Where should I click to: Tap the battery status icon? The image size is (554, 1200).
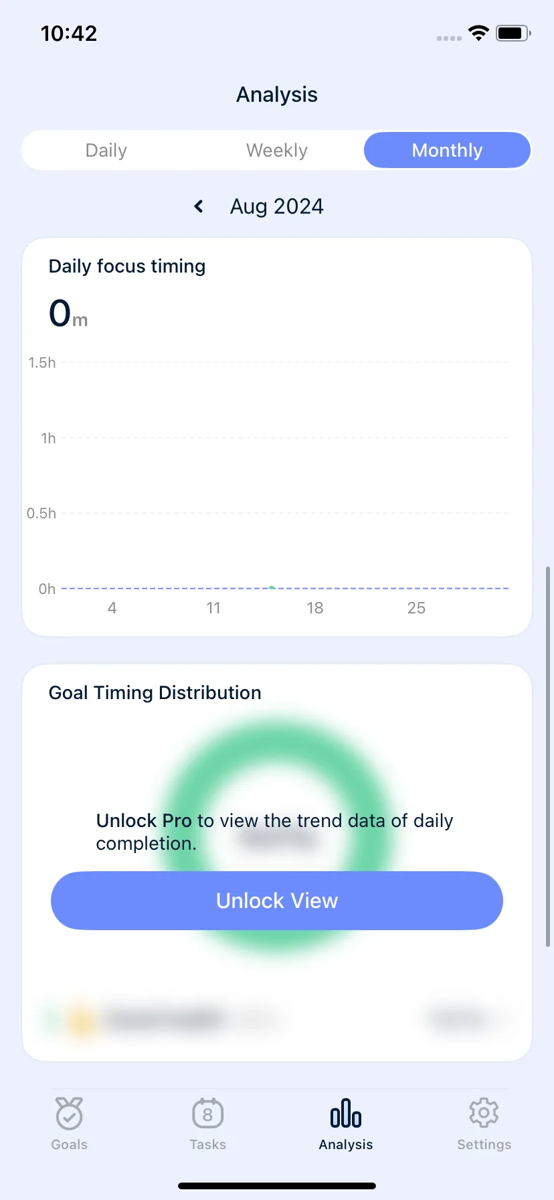coord(513,33)
